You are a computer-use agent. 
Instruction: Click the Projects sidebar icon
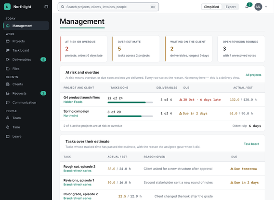click(8, 41)
